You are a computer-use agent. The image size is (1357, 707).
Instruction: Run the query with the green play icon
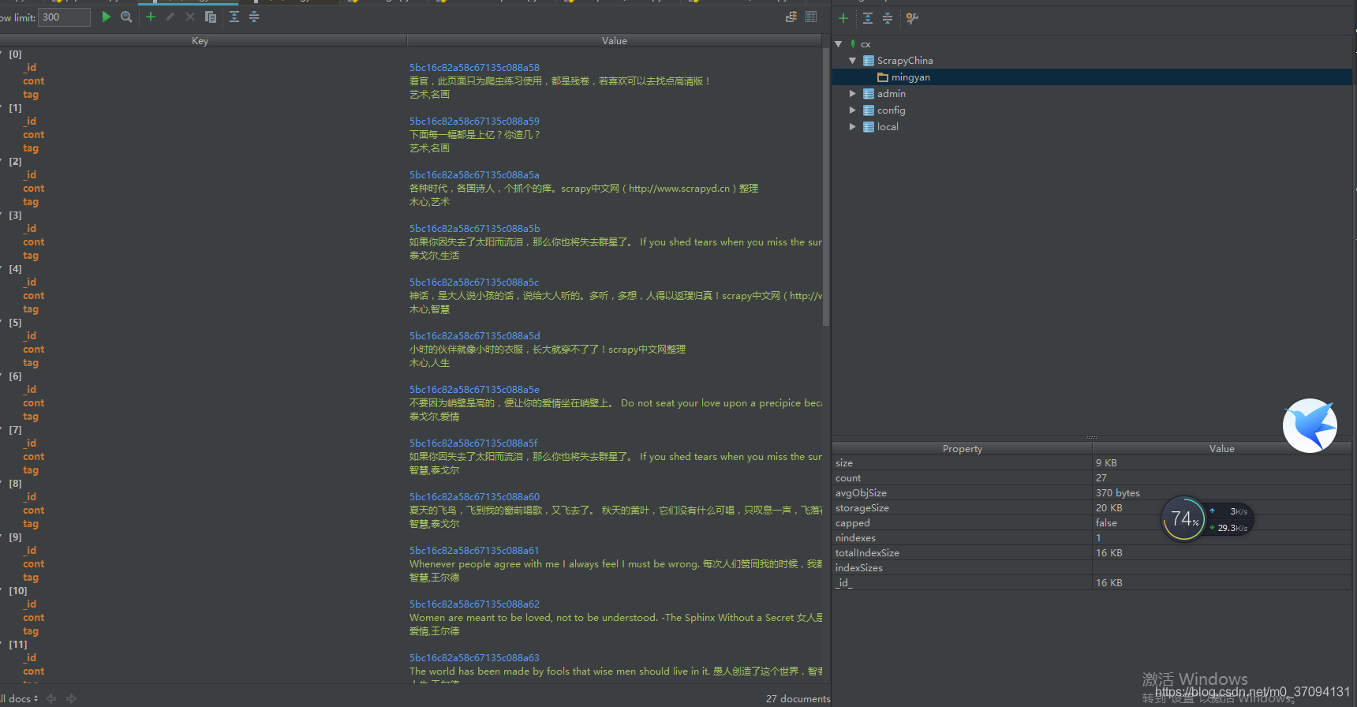pyautogui.click(x=106, y=17)
